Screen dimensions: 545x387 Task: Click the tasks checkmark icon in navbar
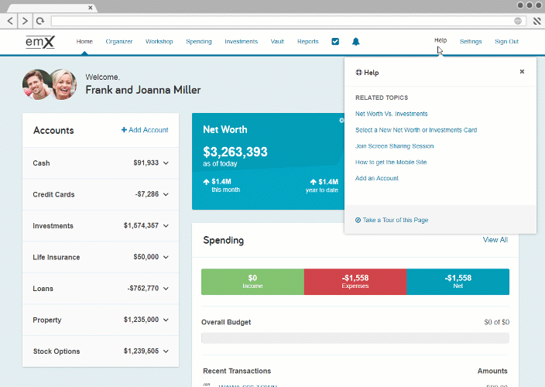(335, 41)
